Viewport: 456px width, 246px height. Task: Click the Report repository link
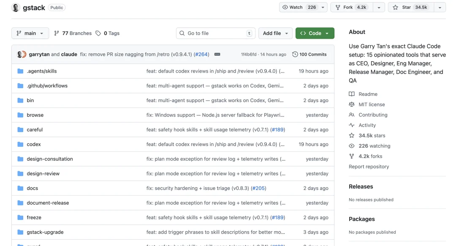pos(369,167)
